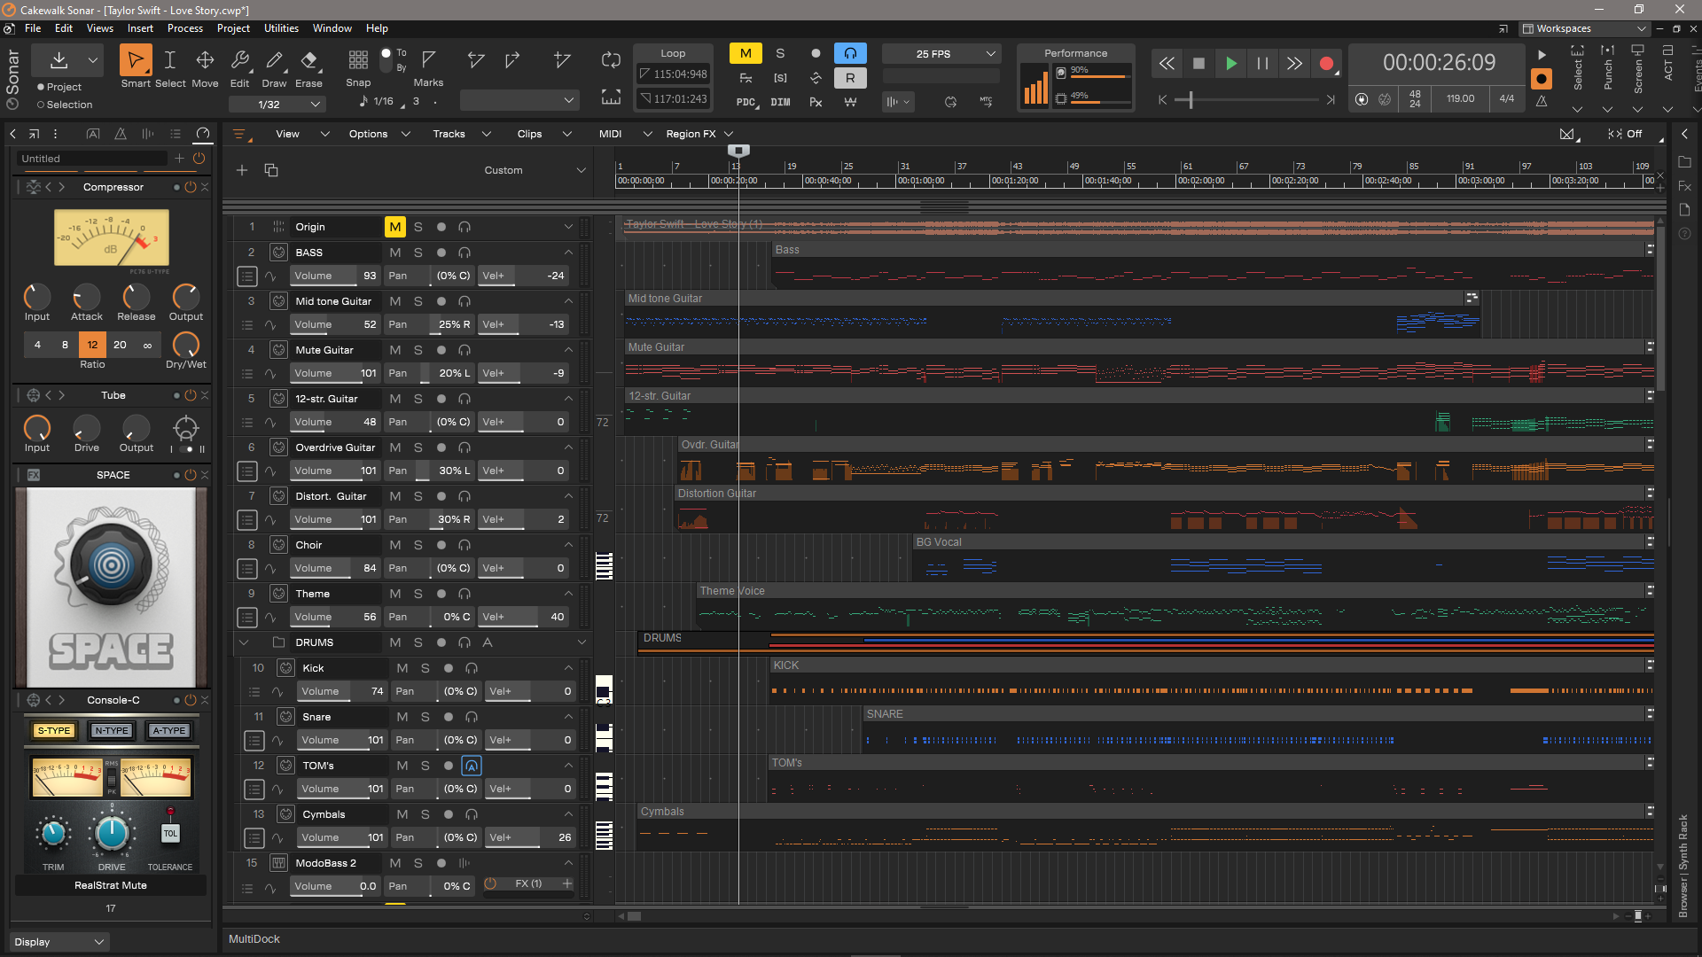
Task: Solo the BASS track
Action: (418, 253)
